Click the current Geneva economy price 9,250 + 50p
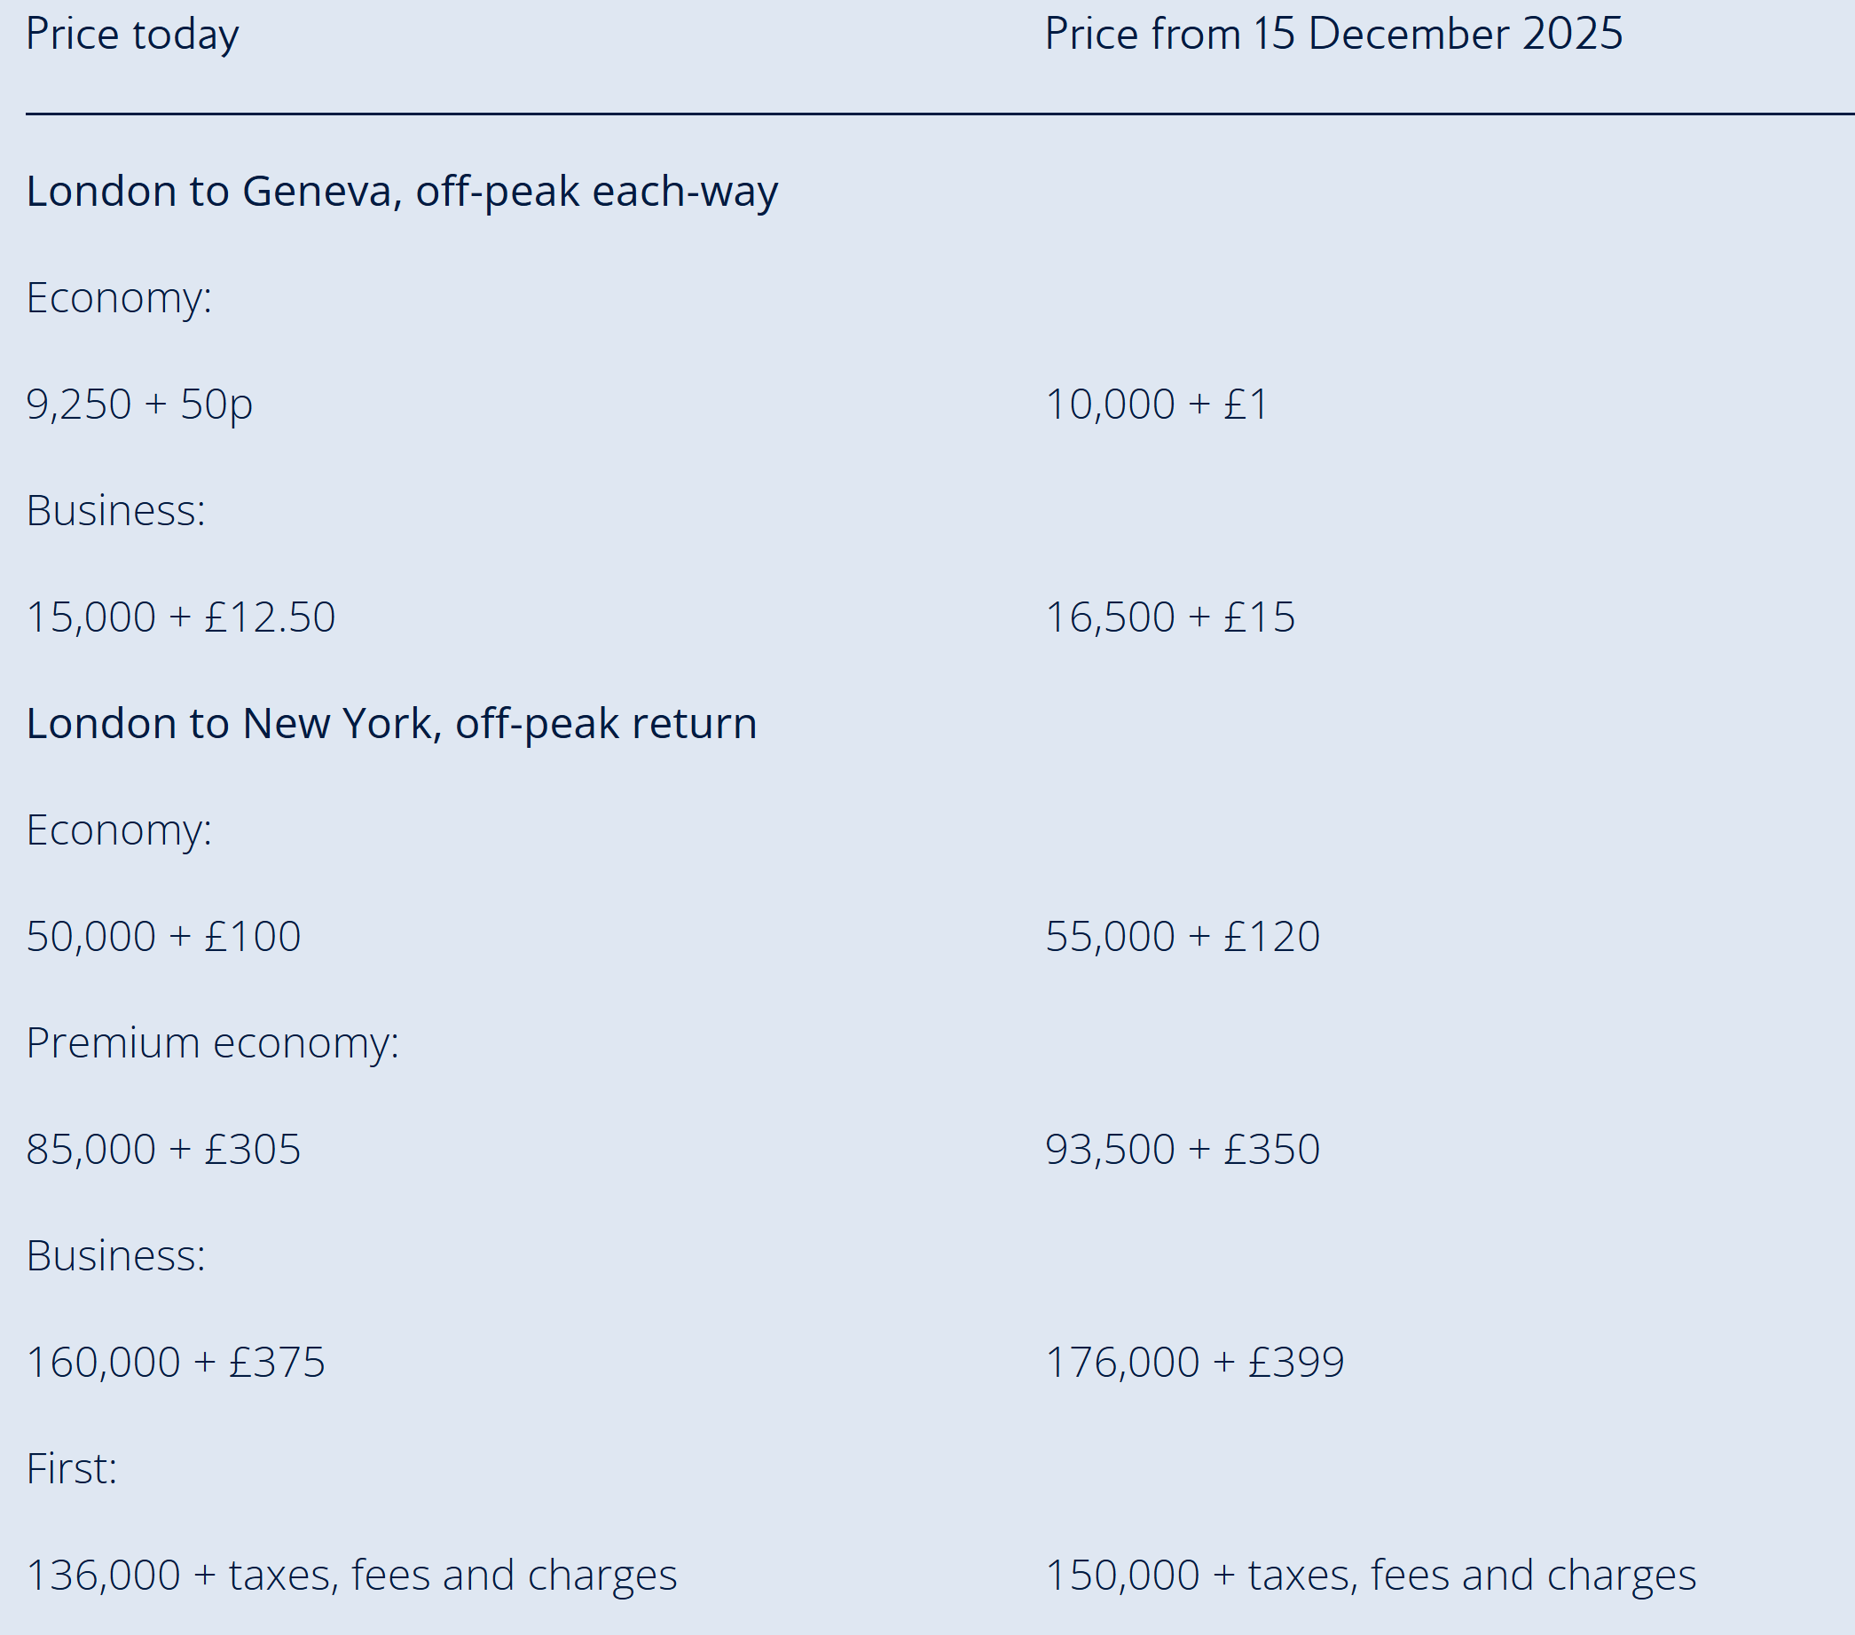 140,405
